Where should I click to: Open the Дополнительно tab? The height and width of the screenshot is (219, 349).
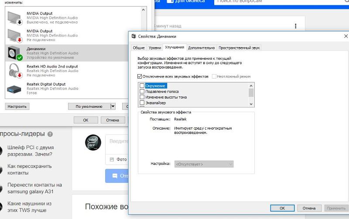[x=201, y=48]
